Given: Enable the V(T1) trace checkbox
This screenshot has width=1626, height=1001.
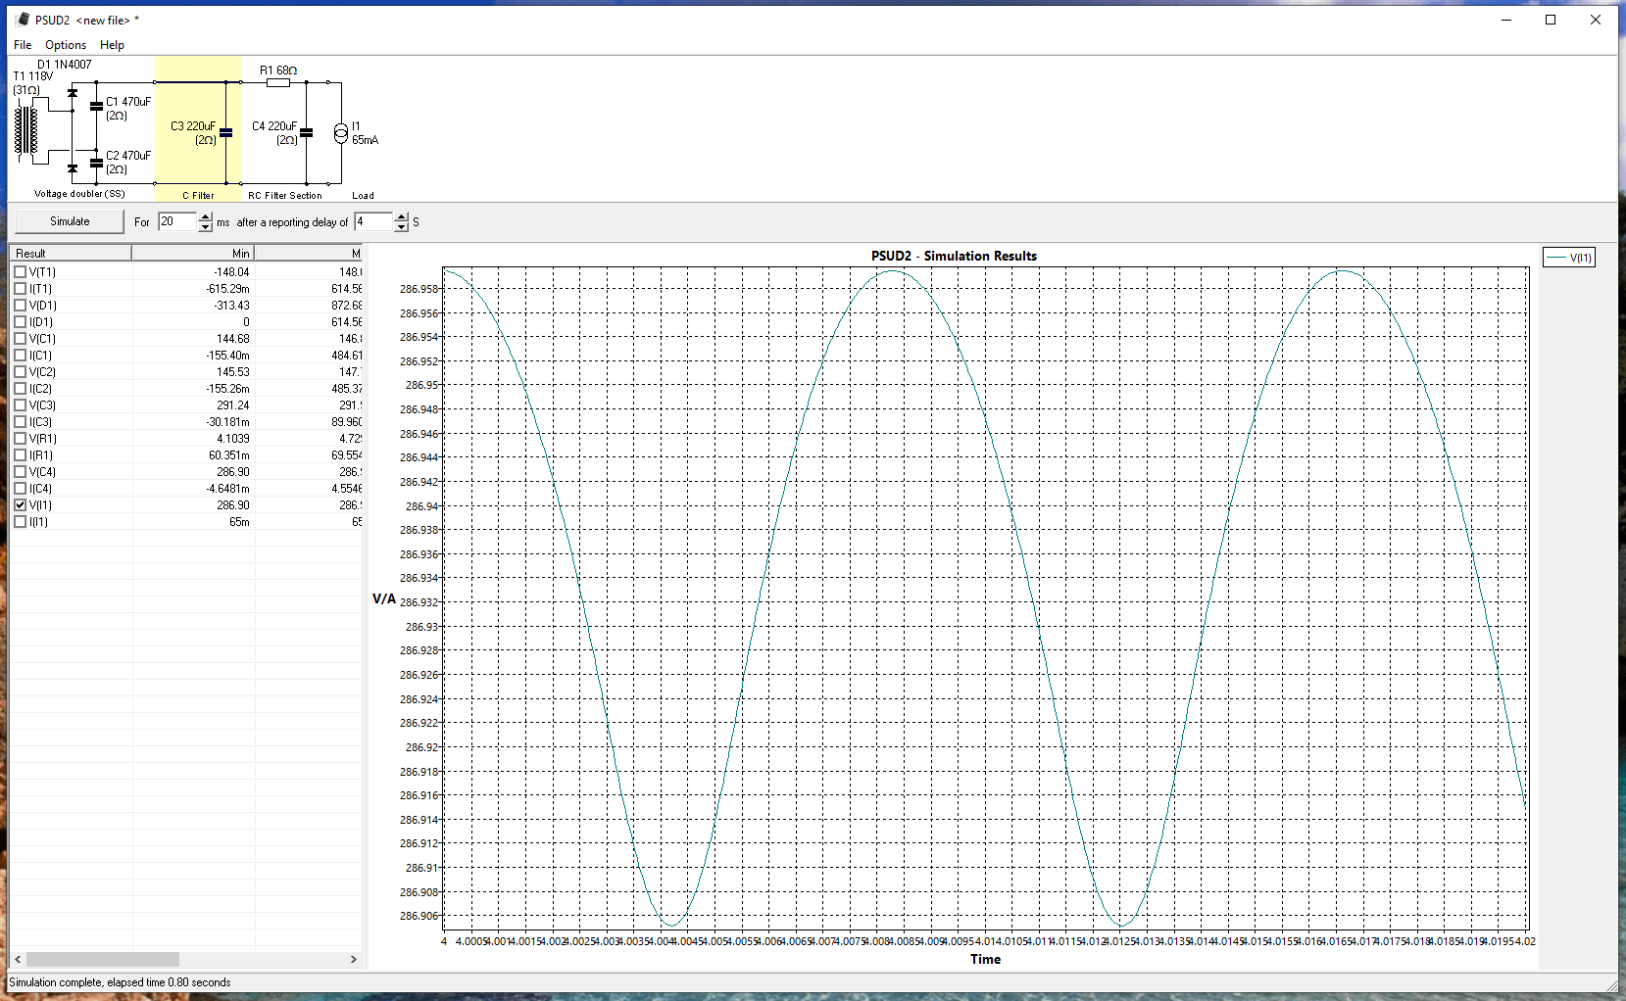Looking at the screenshot, I should (20, 272).
